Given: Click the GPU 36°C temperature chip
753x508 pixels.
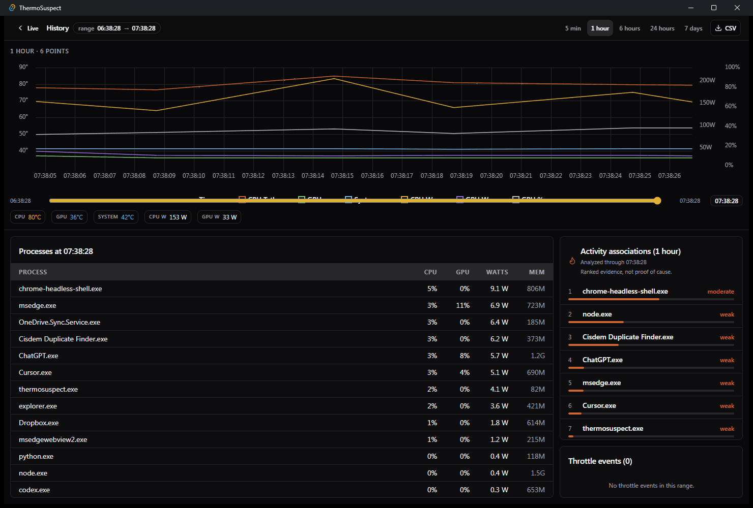Looking at the screenshot, I should pyautogui.click(x=69, y=217).
